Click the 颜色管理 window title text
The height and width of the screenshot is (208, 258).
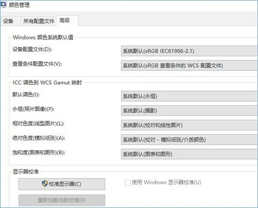[x=19, y=5]
